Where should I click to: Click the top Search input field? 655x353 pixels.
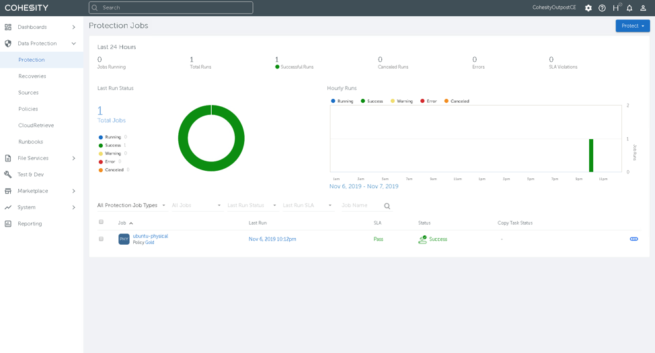[171, 8]
